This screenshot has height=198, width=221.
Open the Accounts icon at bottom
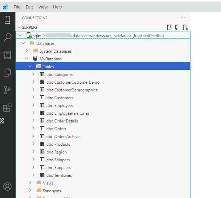pyautogui.click(x=7, y=187)
